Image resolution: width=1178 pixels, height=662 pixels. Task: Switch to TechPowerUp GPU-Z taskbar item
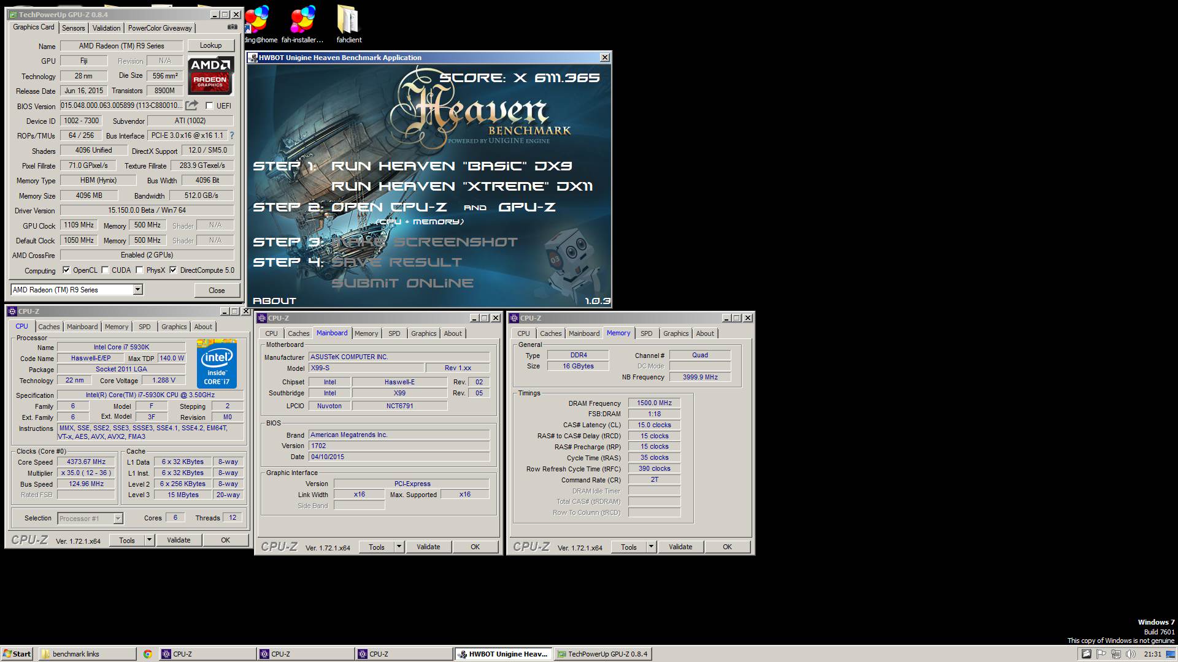(602, 654)
